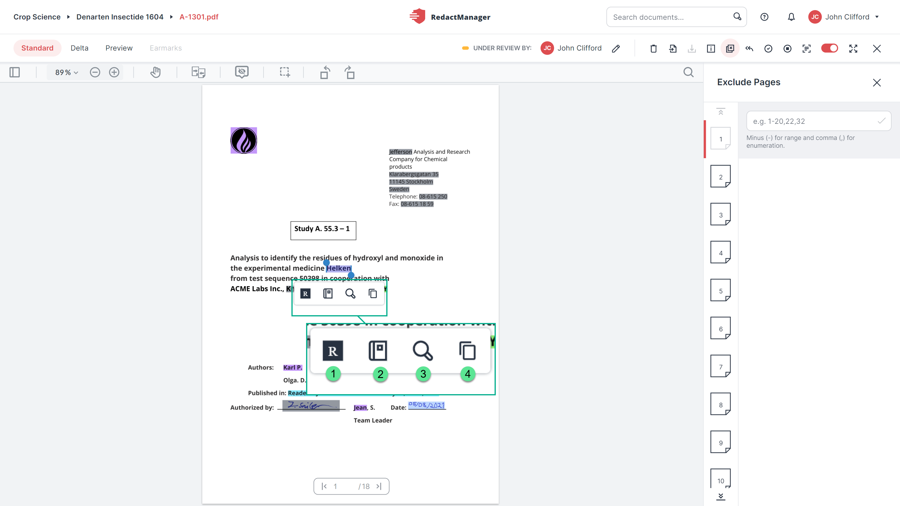Click the import redactions file icon
Screen dimensions: 900x506
673,48
